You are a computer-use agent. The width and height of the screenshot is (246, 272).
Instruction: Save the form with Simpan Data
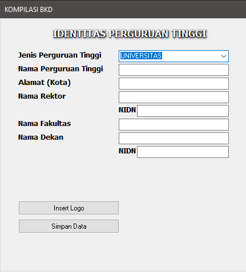tap(68, 226)
